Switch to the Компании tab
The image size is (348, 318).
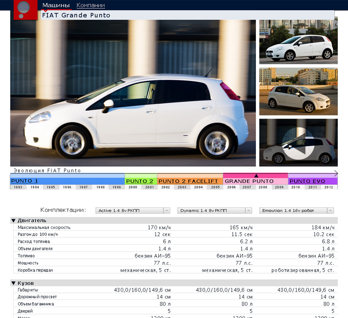90,5
